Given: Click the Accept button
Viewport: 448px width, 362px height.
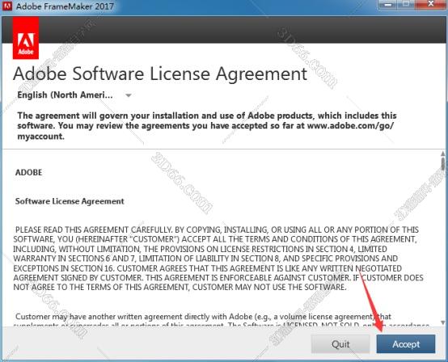Looking at the screenshot, I should (406, 343).
